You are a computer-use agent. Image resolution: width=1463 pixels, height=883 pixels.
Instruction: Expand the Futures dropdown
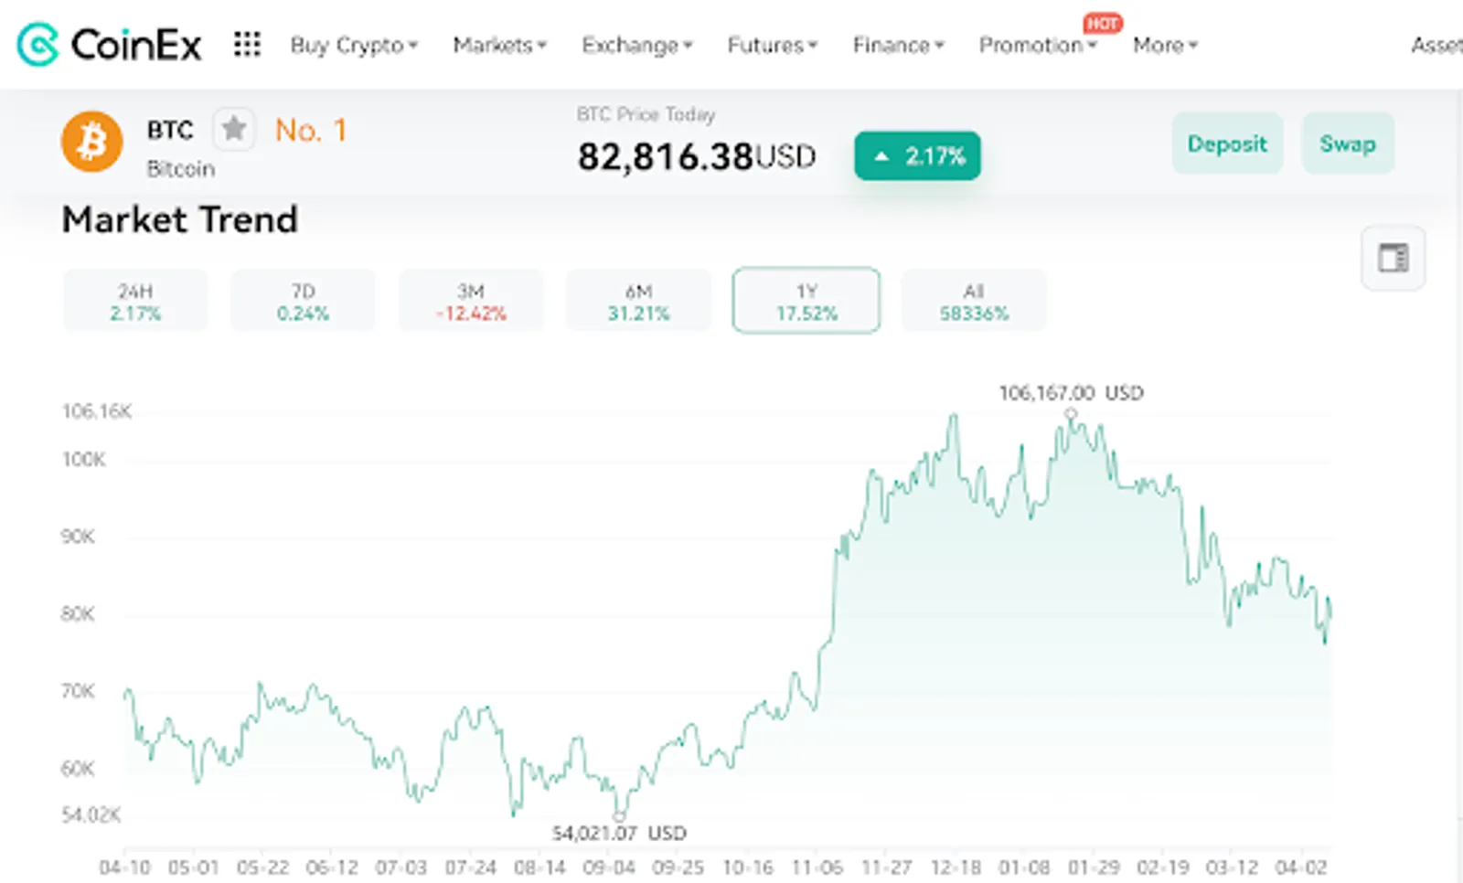(773, 45)
